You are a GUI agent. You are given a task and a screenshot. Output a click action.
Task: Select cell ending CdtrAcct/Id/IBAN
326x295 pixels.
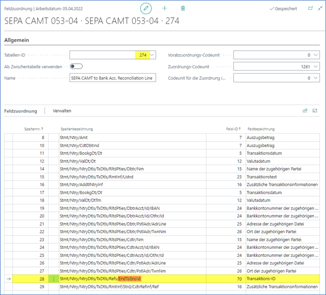tap(132, 247)
